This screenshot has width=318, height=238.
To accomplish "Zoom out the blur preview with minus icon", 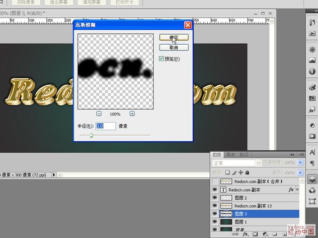I will pyautogui.click(x=99, y=114).
